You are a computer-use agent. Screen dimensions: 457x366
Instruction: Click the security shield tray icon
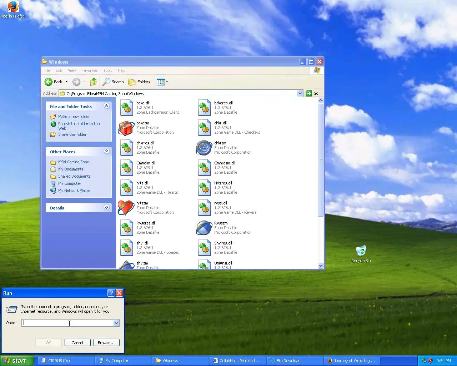tap(430, 361)
